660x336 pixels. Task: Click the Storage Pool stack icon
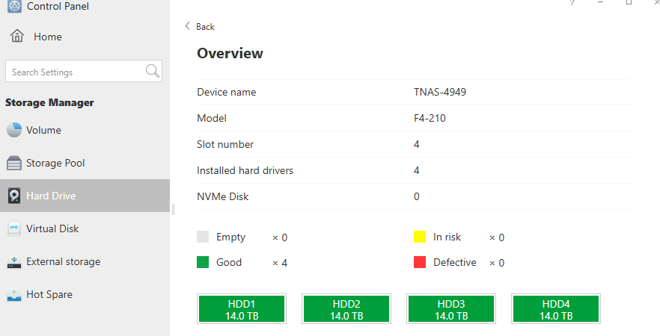click(14, 163)
